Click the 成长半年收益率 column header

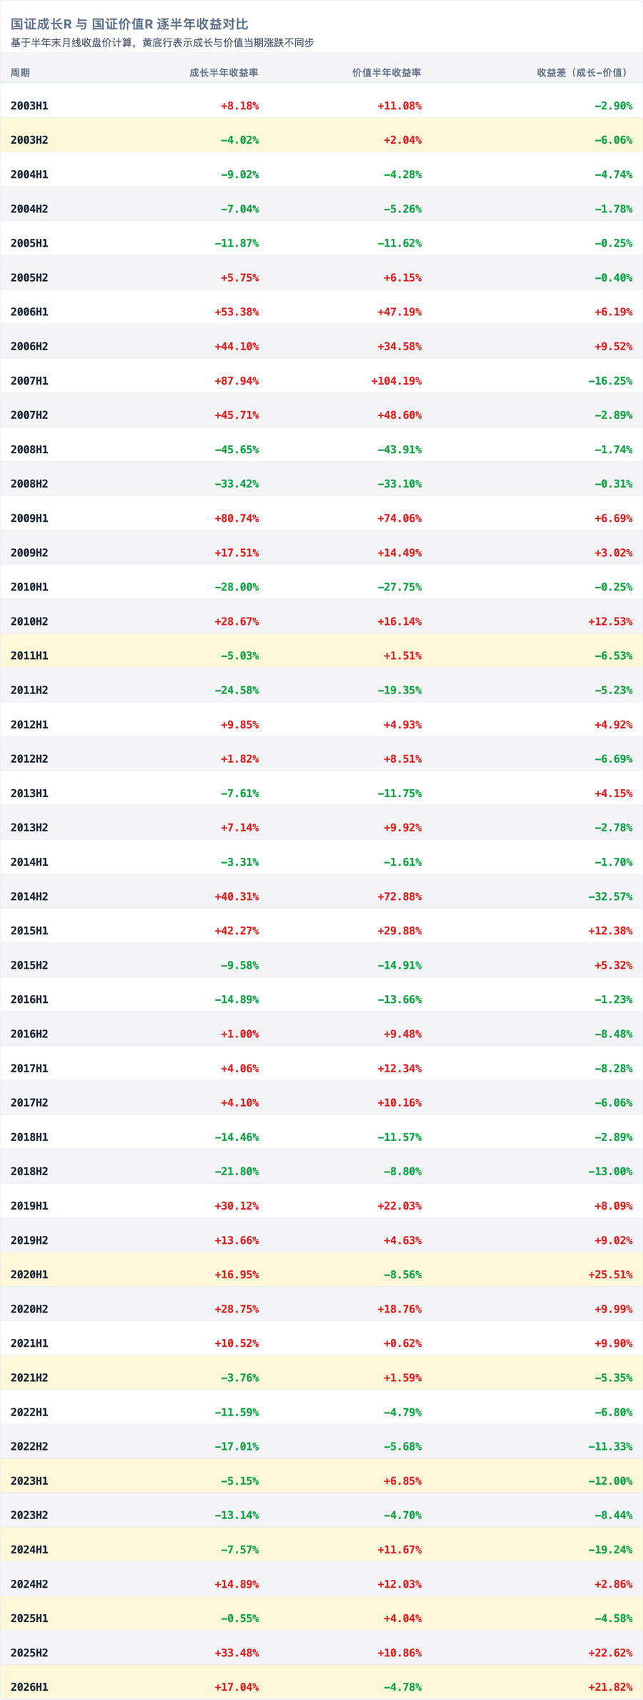(224, 72)
